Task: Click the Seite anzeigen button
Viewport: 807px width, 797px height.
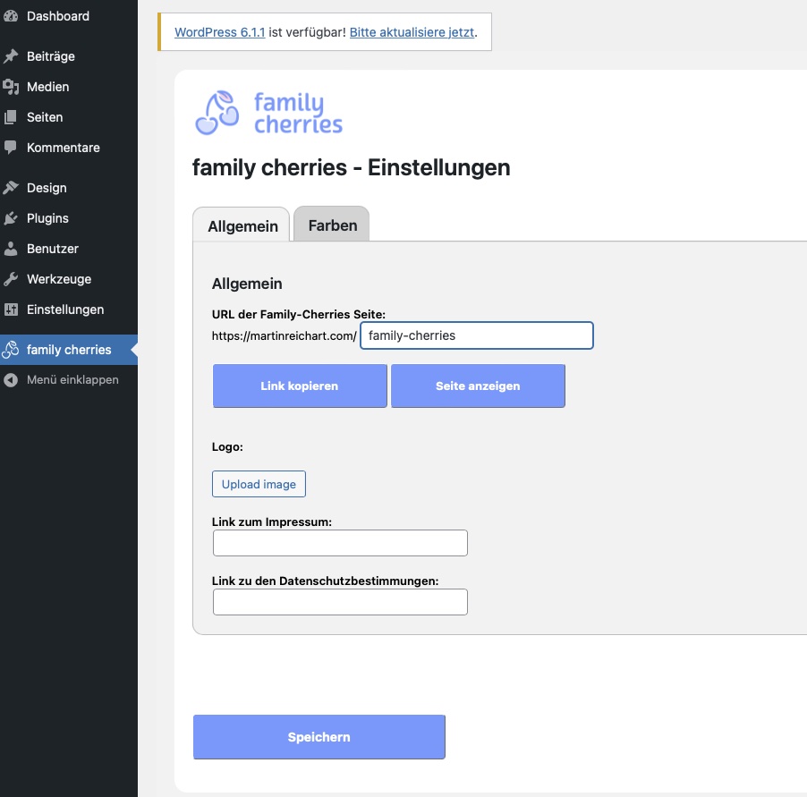Action: pos(478,386)
